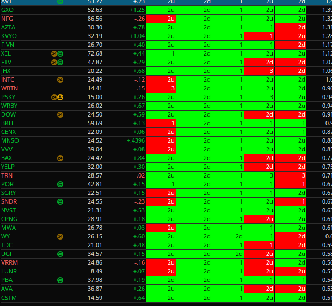Click the 24 icon in the WY row
Image resolution: width=332 pixels, height=306 pixels.
tap(60, 236)
